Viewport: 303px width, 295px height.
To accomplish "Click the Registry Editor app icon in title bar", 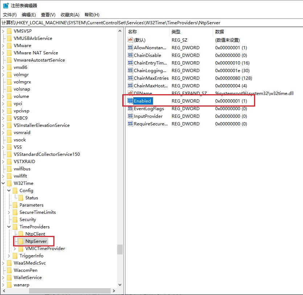I will pyautogui.click(x=6, y=5).
